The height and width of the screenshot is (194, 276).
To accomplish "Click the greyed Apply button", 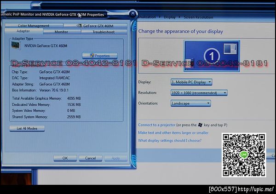I will 116,158.
